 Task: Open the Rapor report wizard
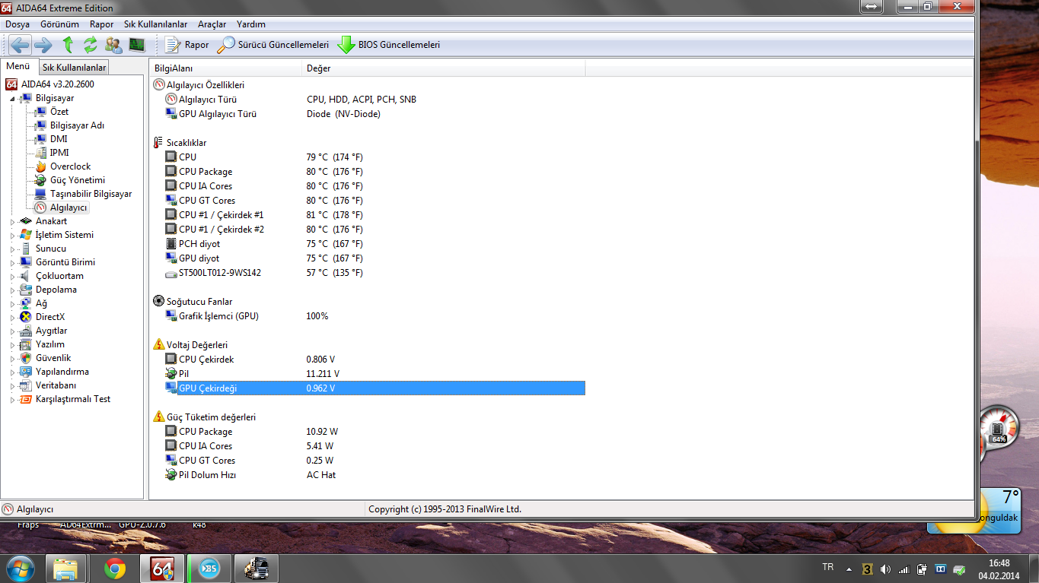(x=186, y=45)
